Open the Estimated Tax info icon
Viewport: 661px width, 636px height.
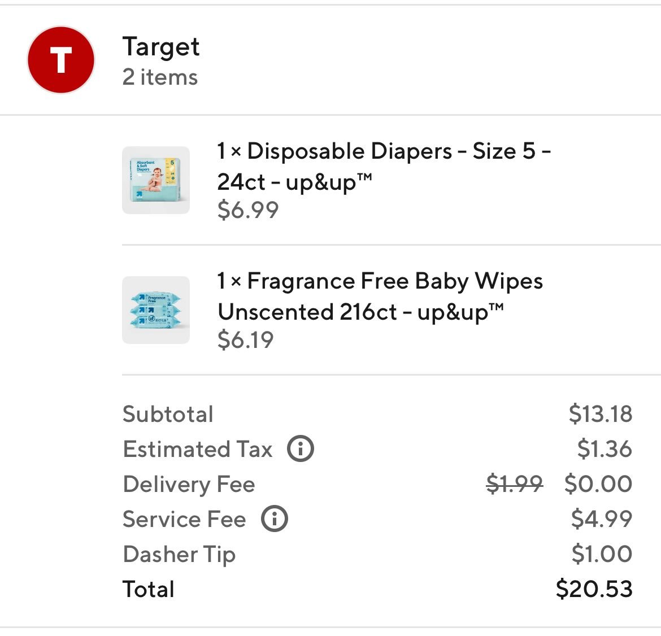point(301,450)
